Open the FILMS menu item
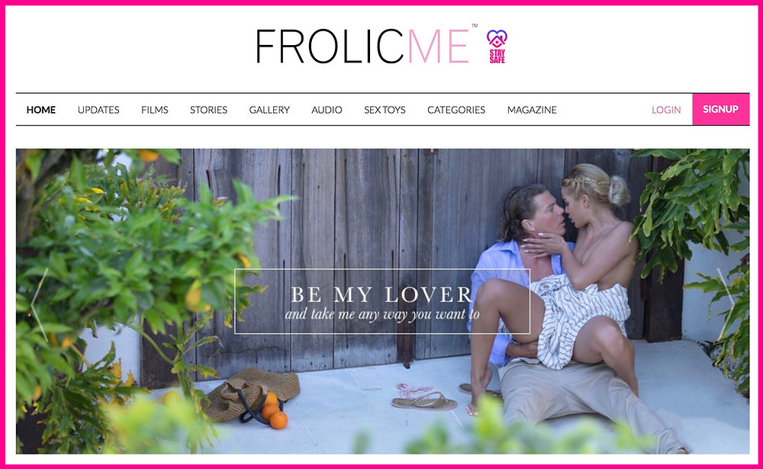The height and width of the screenshot is (469, 763). click(155, 110)
